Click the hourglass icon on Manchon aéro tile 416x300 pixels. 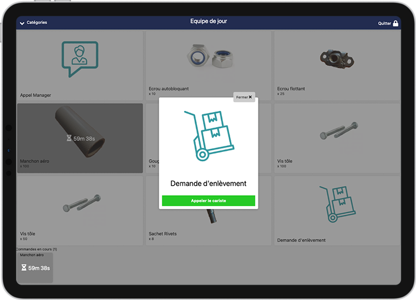pos(69,138)
